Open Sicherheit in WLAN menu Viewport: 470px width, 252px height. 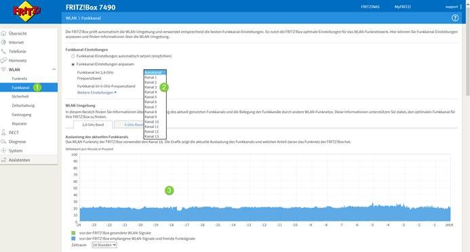(20, 96)
